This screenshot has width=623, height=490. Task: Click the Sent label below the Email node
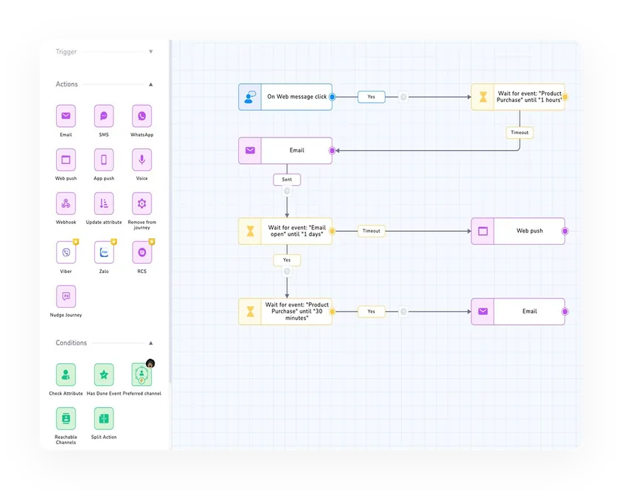click(x=287, y=179)
